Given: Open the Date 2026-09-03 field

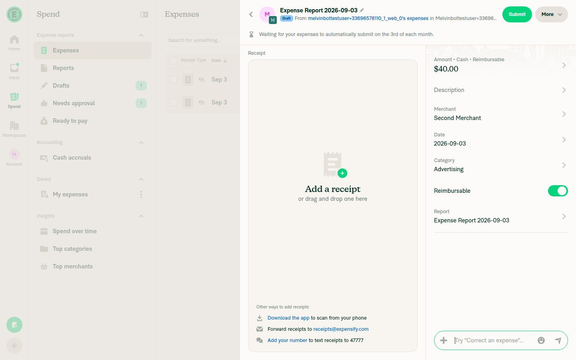Looking at the screenshot, I should [501, 140].
